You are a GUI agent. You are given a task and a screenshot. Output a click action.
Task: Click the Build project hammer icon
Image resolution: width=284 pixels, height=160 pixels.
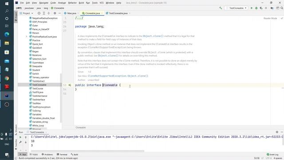221,8
